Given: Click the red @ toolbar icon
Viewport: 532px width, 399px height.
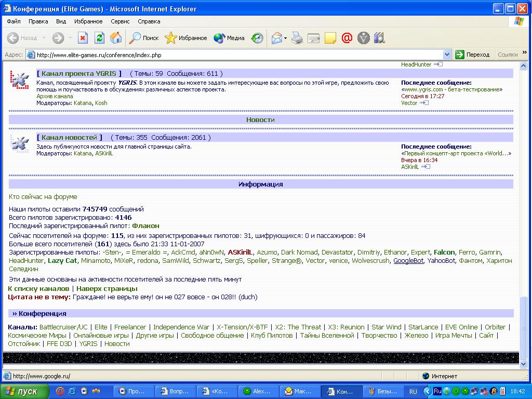Looking at the screenshot, I should point(347,38).
